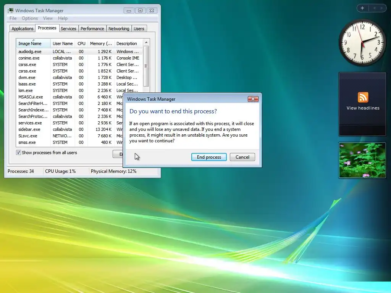Close the end process confirmation dialog
The image size is (391, 293).
coord(253,99)
